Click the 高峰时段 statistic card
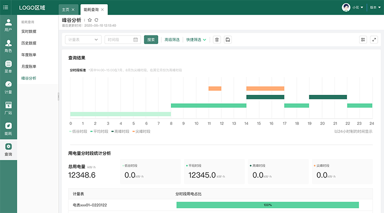 coord(278,171)
